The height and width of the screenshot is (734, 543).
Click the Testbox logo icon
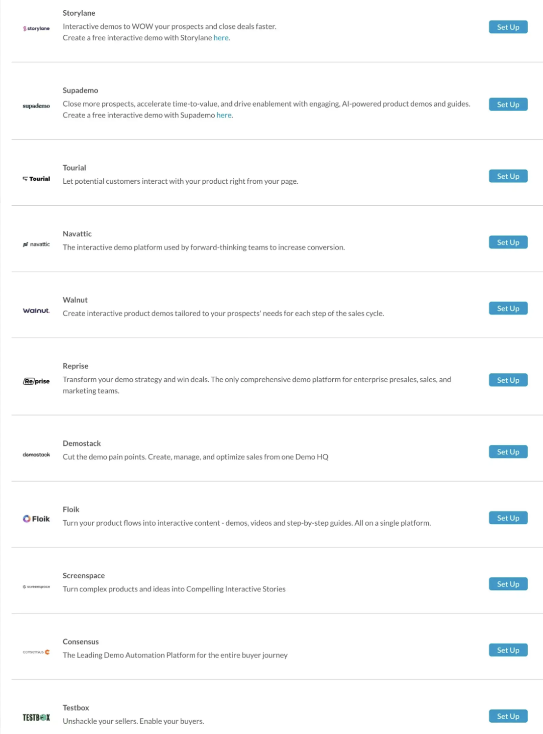tap(36, 717)
